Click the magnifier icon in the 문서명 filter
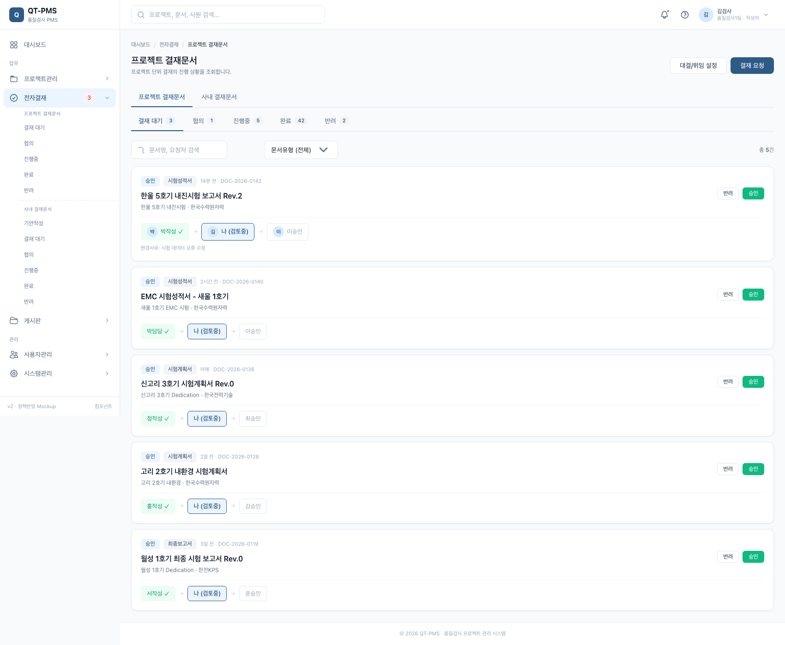 [x=141, y=150]
